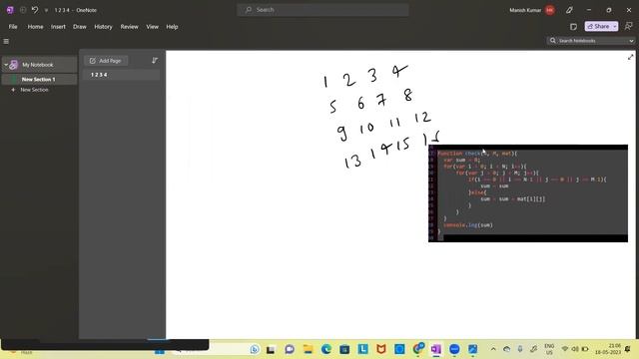Screen dimensions: 639x359
Task: Click into the Search Notebooks field
Action: (587, 41)
